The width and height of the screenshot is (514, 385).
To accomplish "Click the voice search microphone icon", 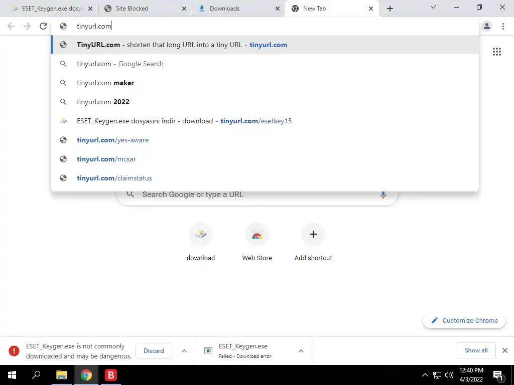I will click(383, 195).
